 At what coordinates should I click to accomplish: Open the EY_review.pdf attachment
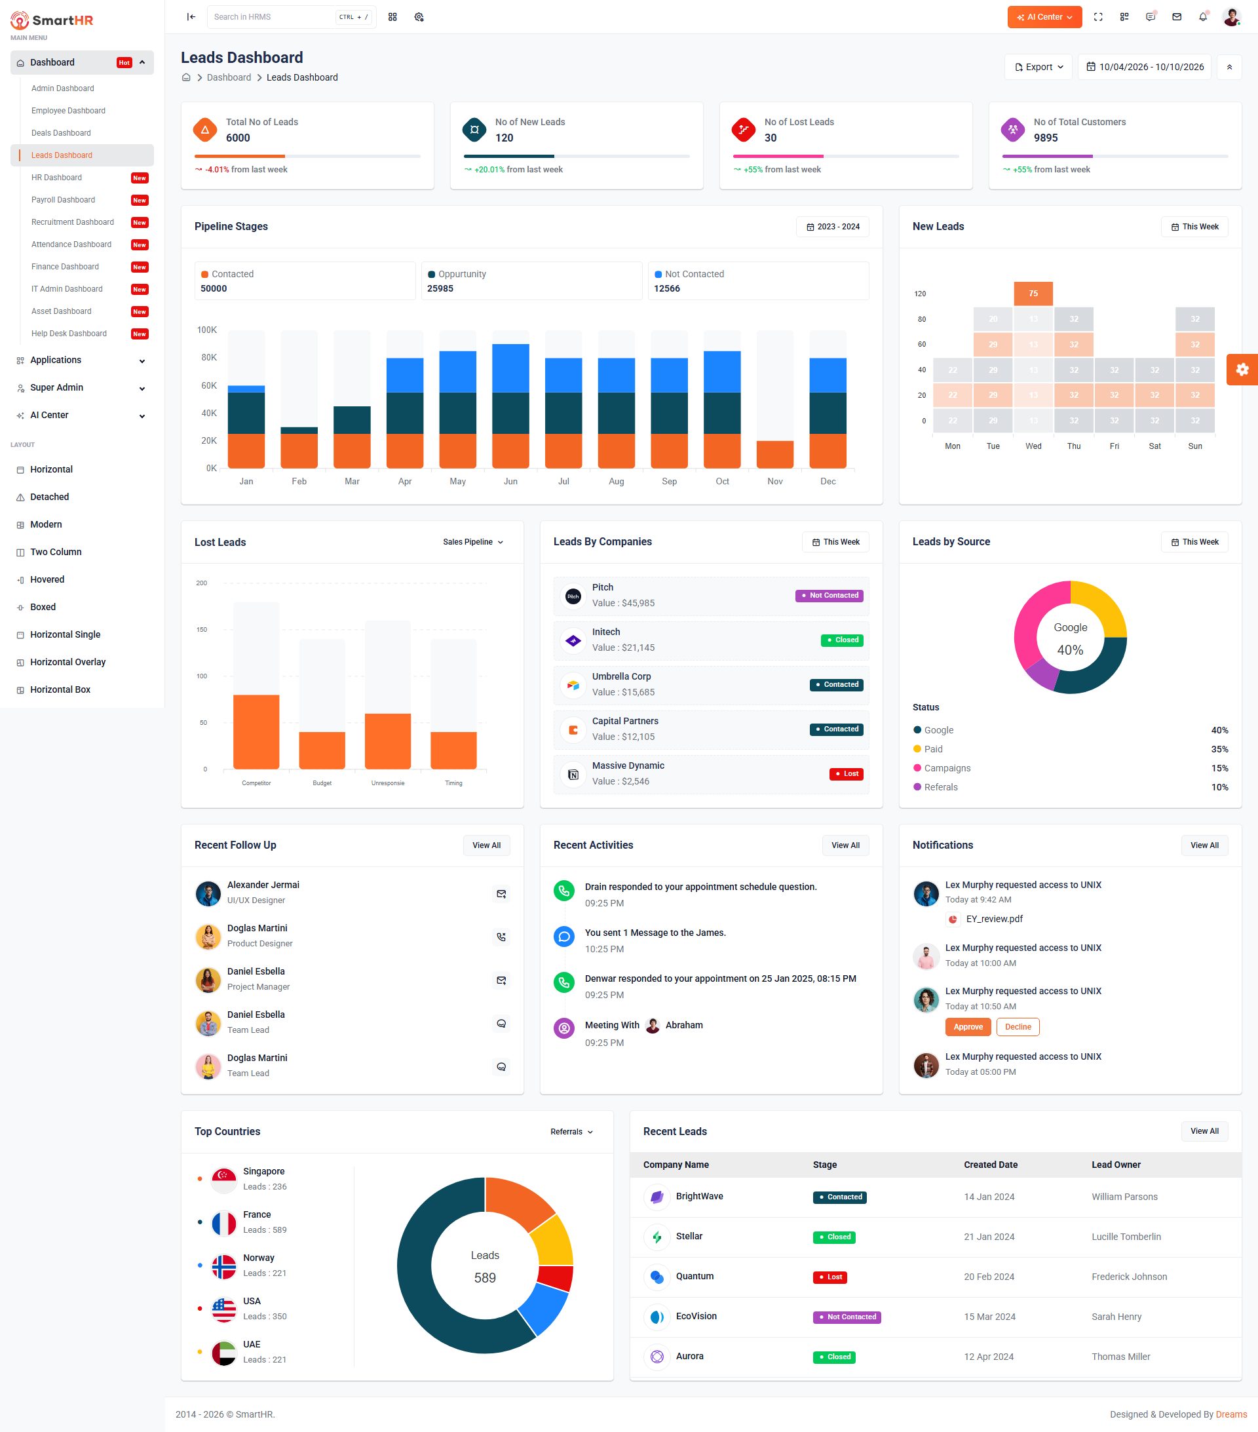click(x=994, y=918)
